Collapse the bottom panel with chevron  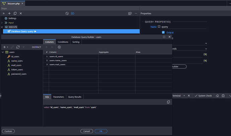coord(230,96)
